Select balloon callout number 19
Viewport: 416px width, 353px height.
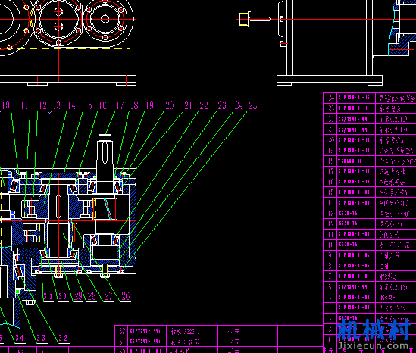tap(150, 105)
